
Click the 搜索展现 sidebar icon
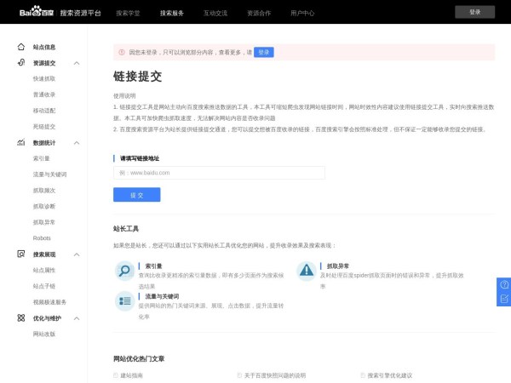pyautogui.click(x=21, y=254)
